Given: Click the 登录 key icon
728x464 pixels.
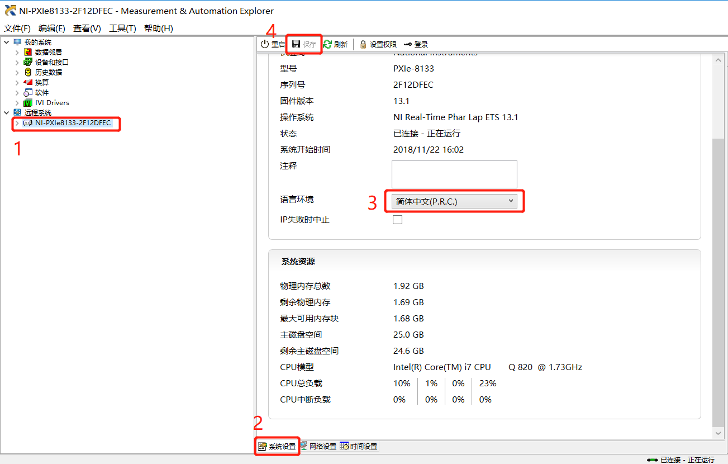Looking at the screenshot, I should pos(408,44).
